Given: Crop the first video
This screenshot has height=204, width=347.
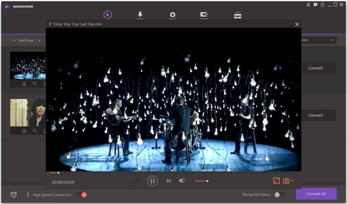Looking at the screenshot, I should [x=35, y=84].
